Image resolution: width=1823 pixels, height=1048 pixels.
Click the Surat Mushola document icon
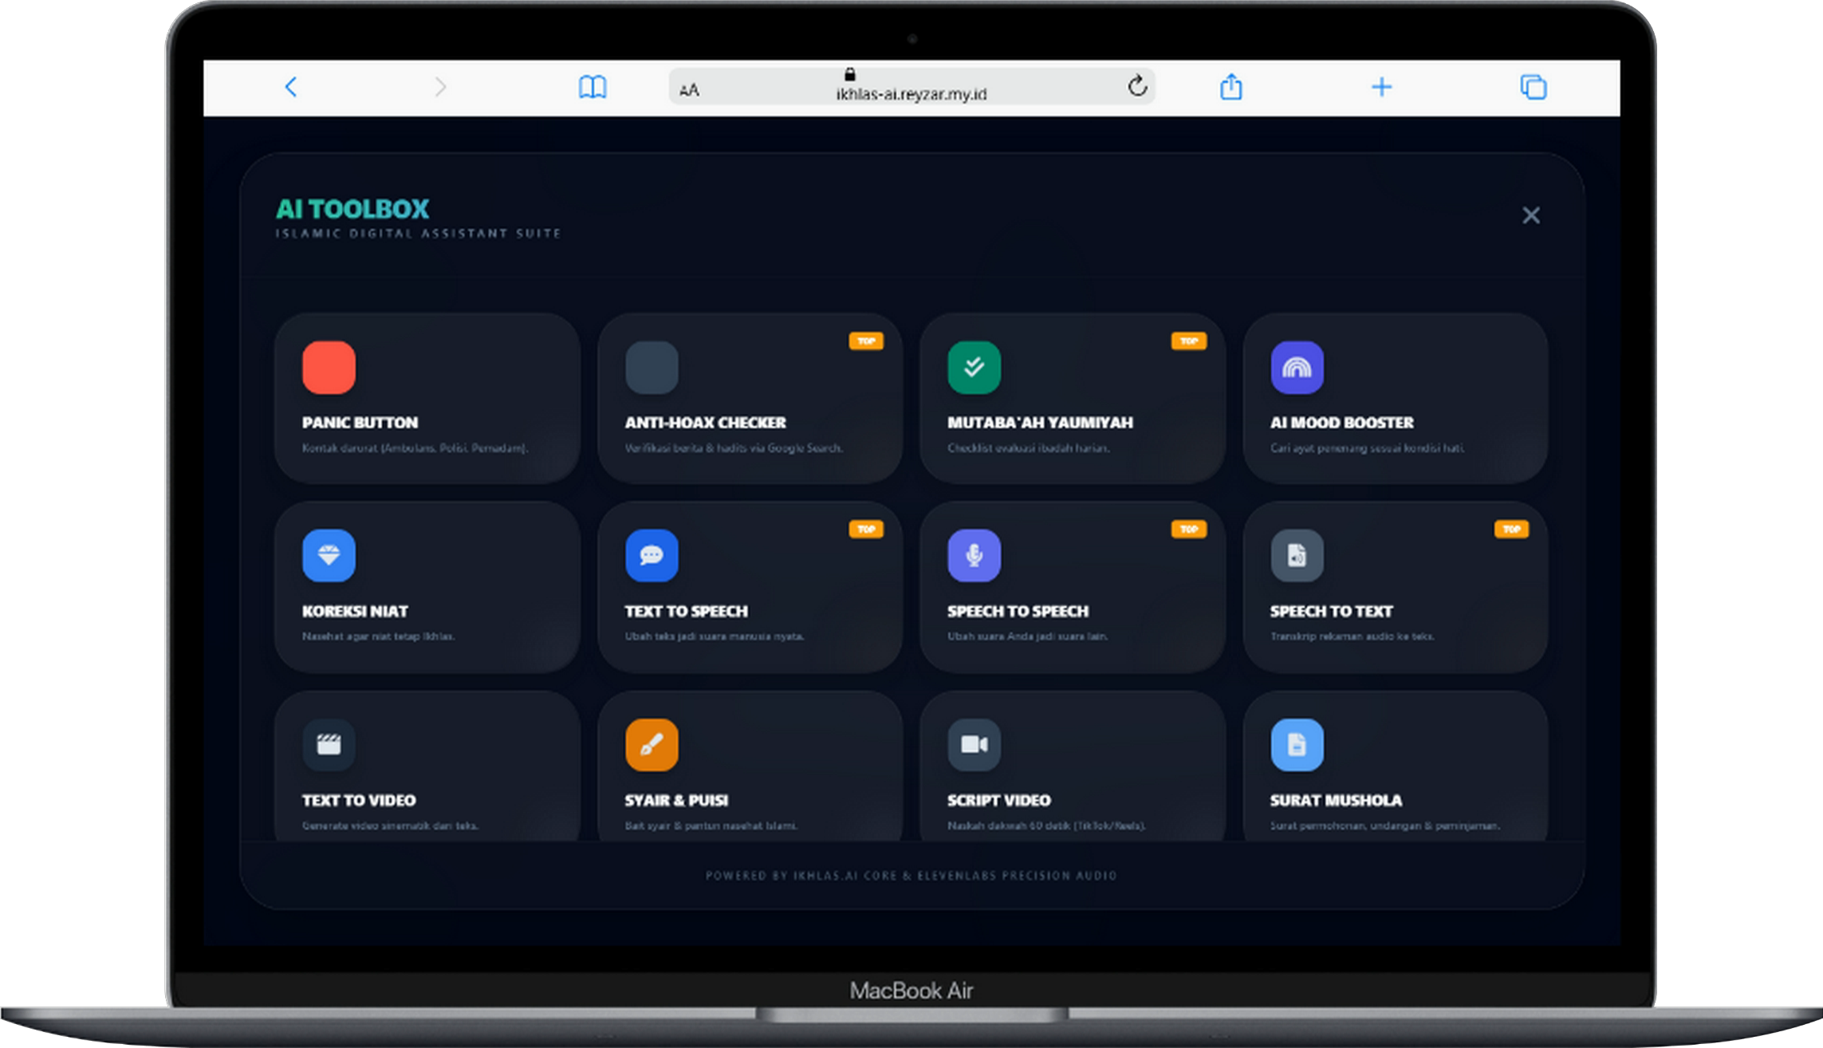tap(1297, 745)
